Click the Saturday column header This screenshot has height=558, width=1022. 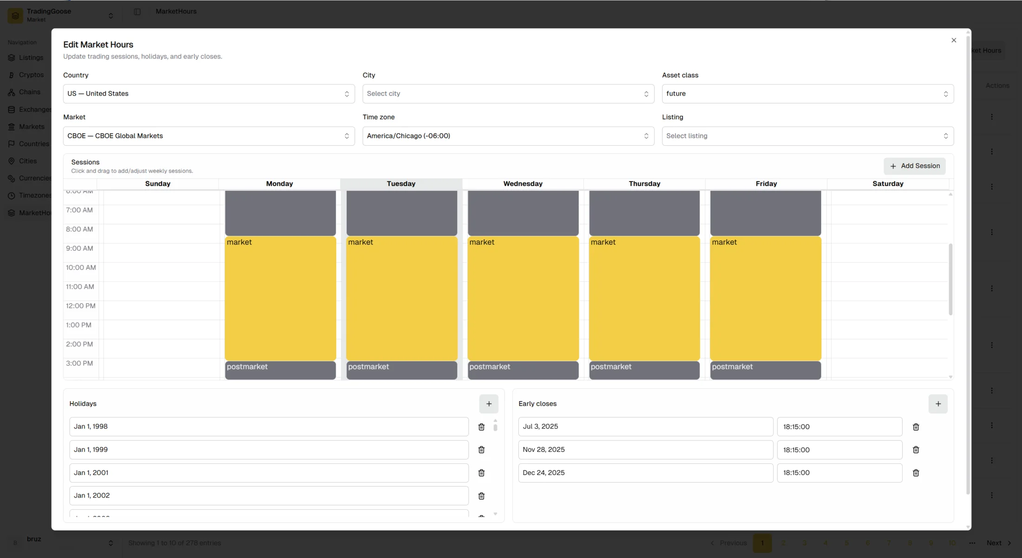point(888,184)
